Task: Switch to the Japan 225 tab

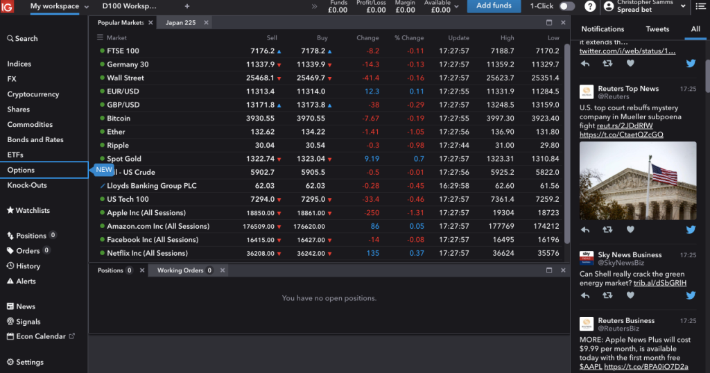Action: coord(180,23)
